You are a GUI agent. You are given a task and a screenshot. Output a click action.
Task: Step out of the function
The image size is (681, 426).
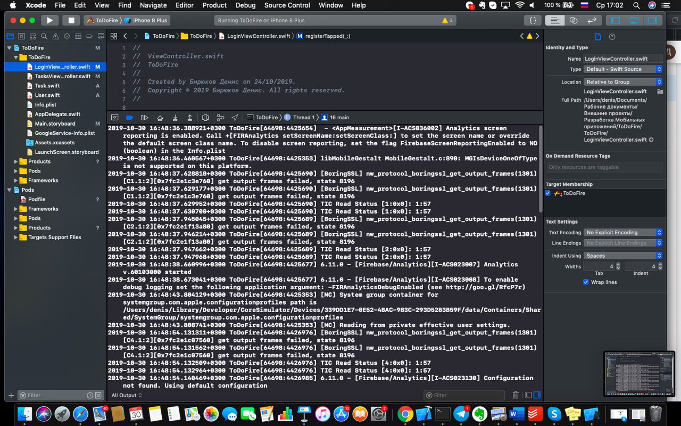point(189,117)
